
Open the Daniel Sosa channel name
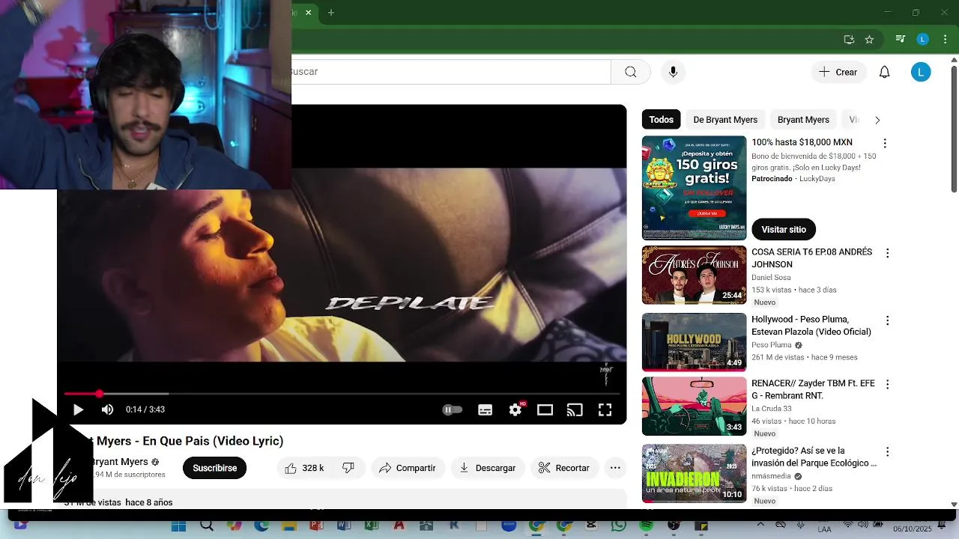coord(771,278)
